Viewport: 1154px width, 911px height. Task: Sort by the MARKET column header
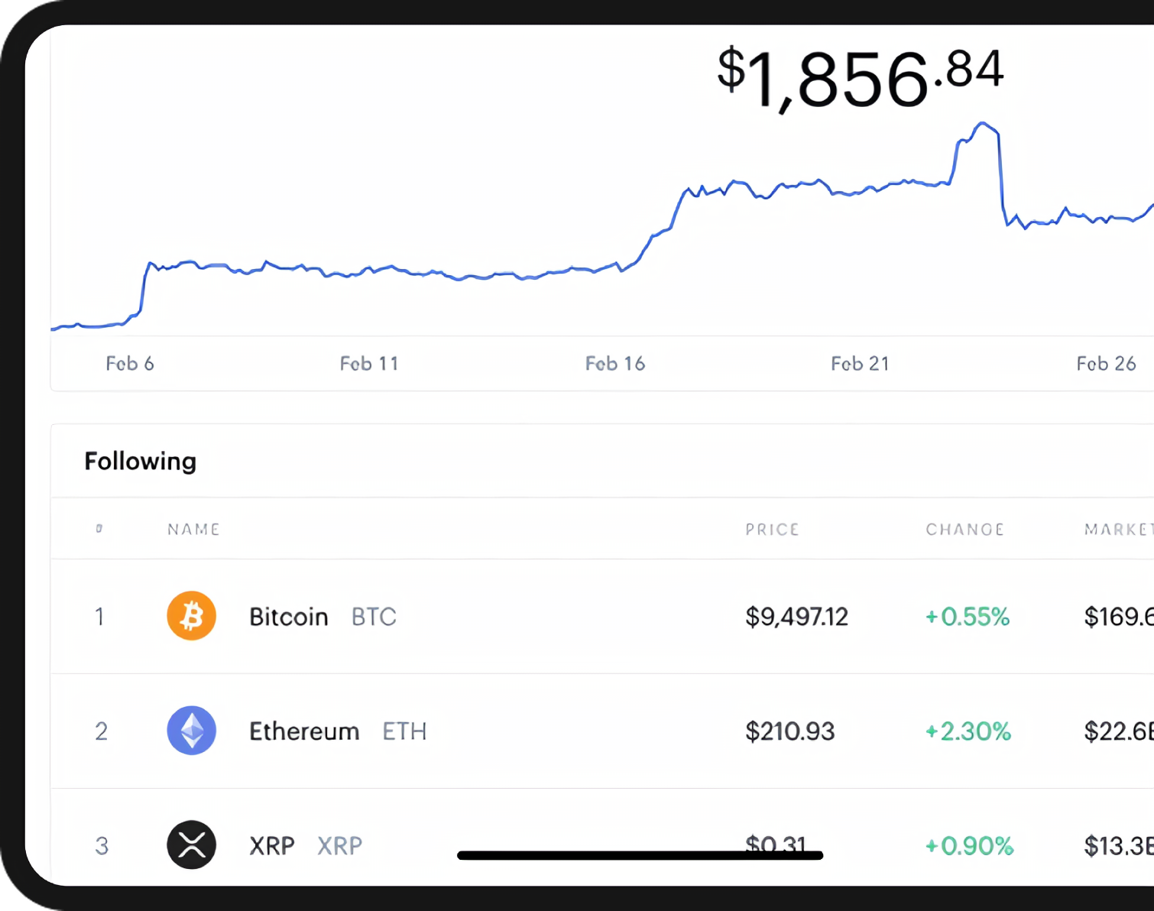(1119, 529)
